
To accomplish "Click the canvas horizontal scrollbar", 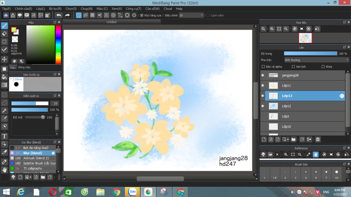I will (160, 179).
